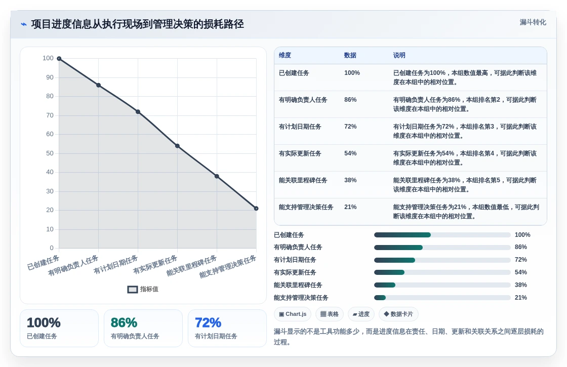Select chart data point for 有计划日期任务
567x367 pixels.
[x=138, y=112]
